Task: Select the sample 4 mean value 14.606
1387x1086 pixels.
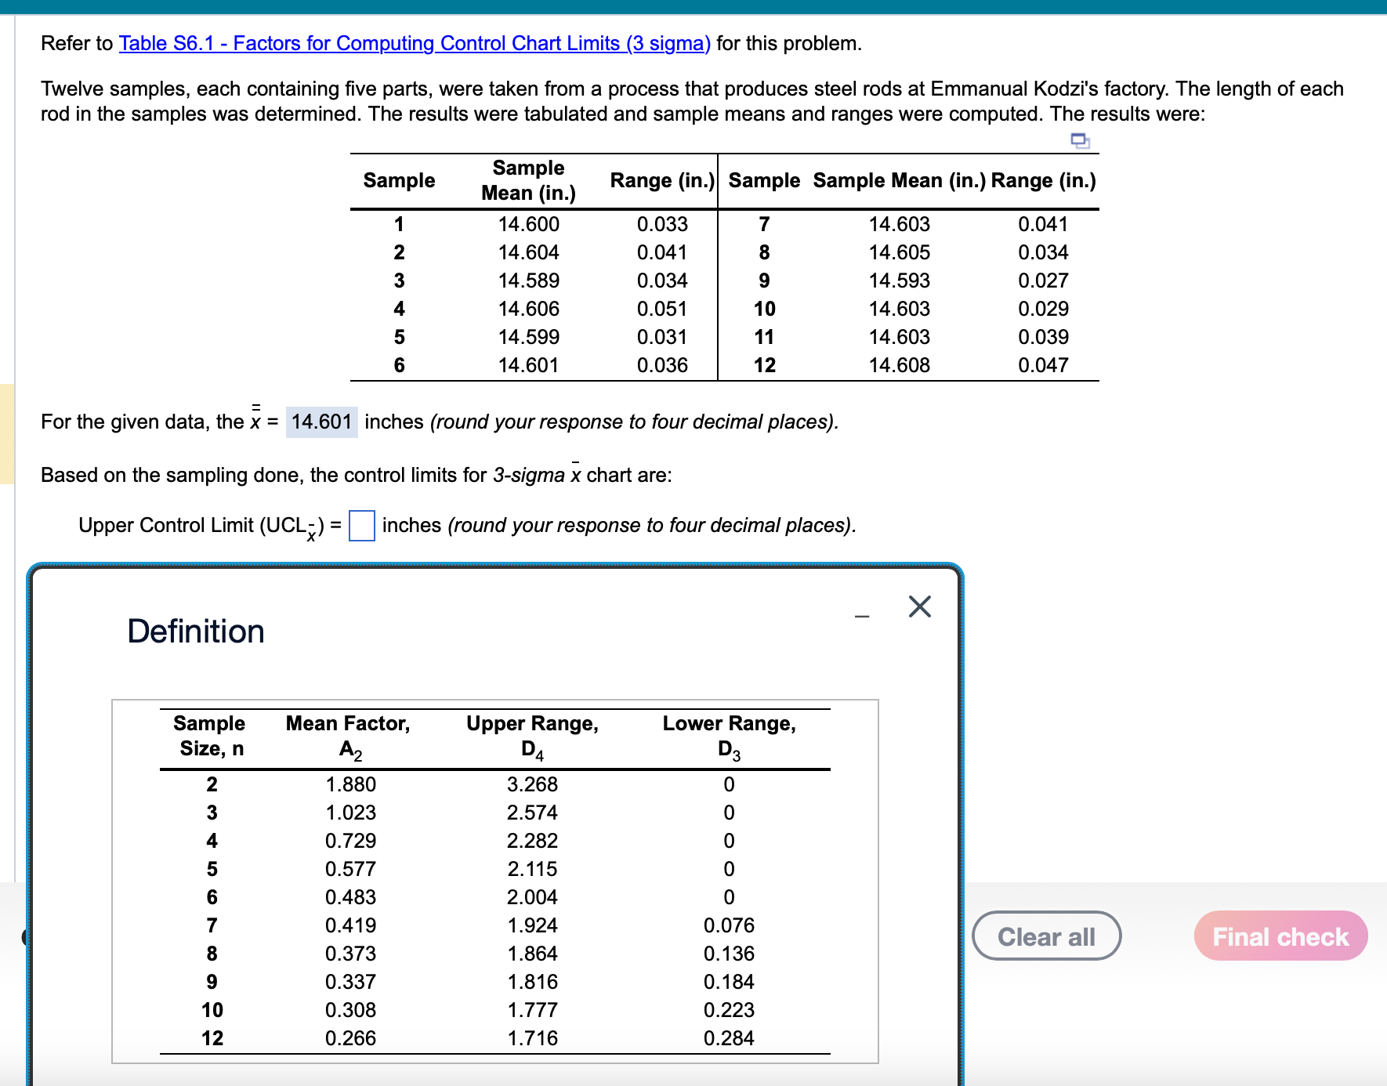Action: 529,309
